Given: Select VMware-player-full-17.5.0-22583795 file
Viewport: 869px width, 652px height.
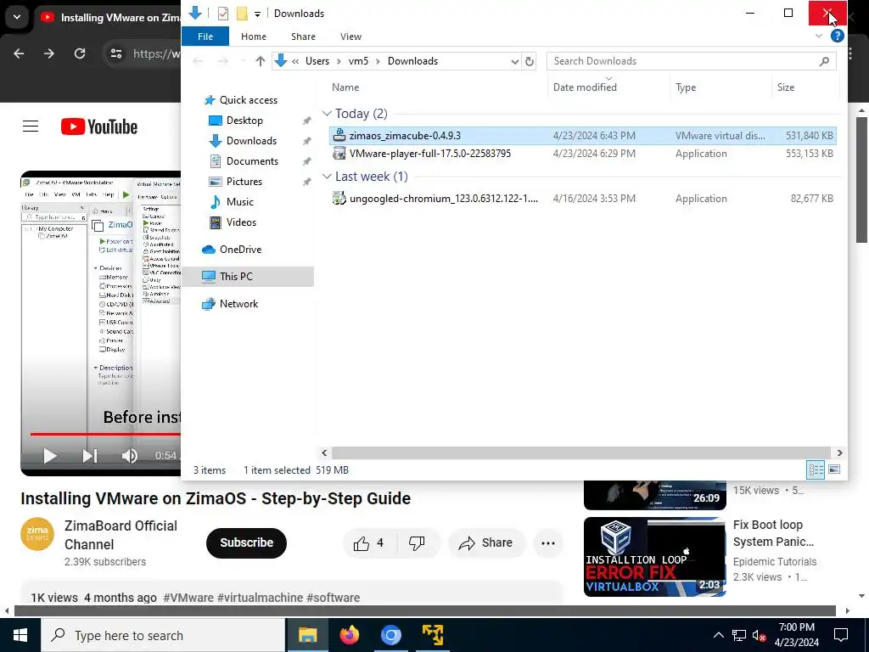Looking at the screenshot, I should click(x=582, y=154).
